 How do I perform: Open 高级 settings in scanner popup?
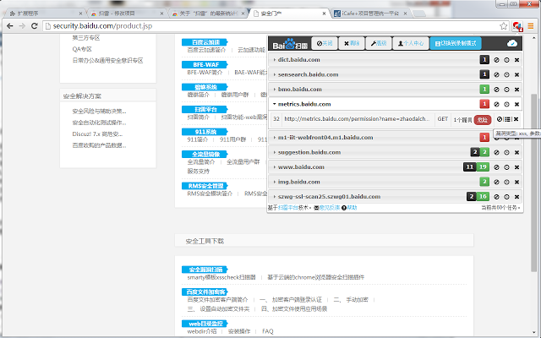pyautogui.click(x=379, y=43)
